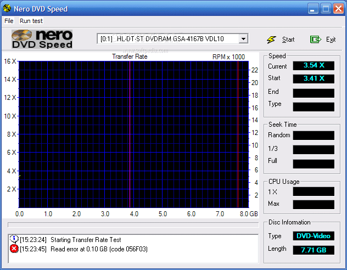Click the Start speed value 3.41 X

(314, 78)
